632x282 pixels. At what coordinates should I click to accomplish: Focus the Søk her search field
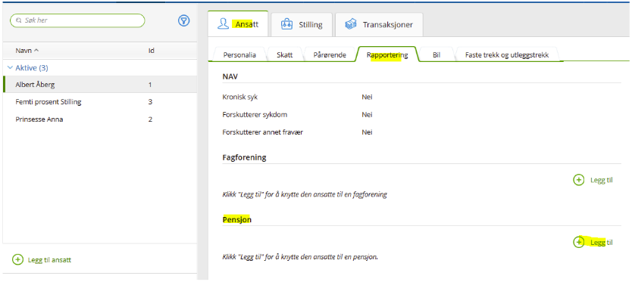pos(77,20)
